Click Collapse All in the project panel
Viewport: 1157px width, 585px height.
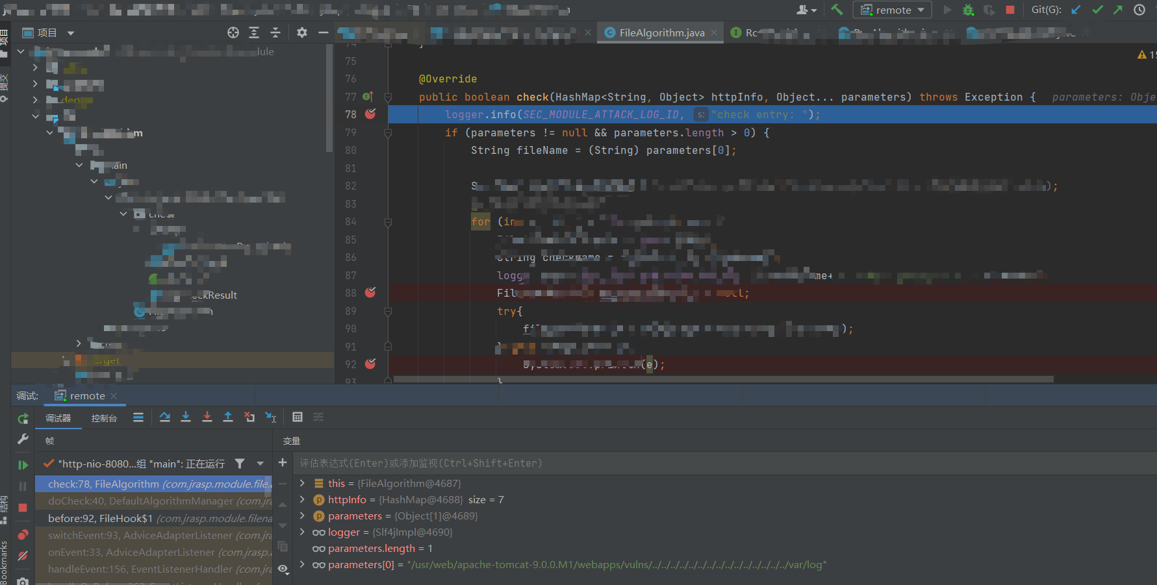pyautogui.click(x=275, y=32)
